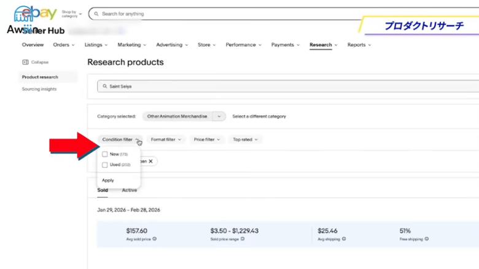Screen dimensions: 479x269
Task: Switch to the Active tab
Action: point(129,190)
